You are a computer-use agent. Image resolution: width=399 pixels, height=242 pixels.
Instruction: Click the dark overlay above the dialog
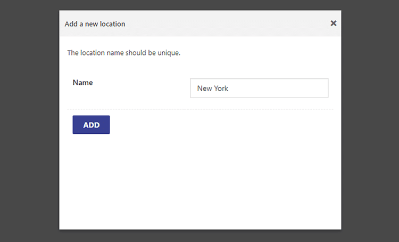coord(200,5)
